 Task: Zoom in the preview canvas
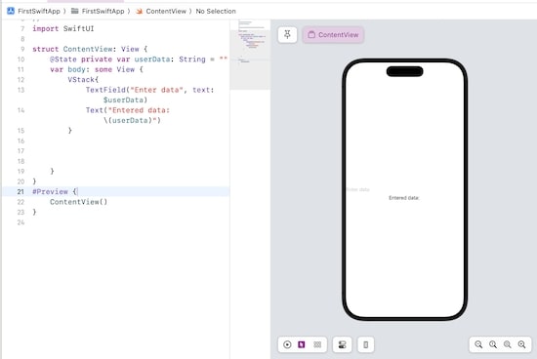pos(521,344)
